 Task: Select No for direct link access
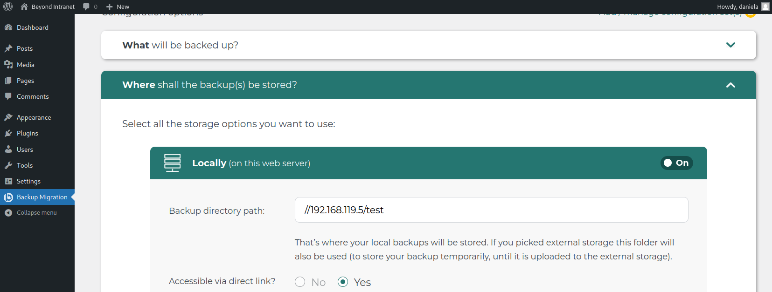(x=300, y=282)
